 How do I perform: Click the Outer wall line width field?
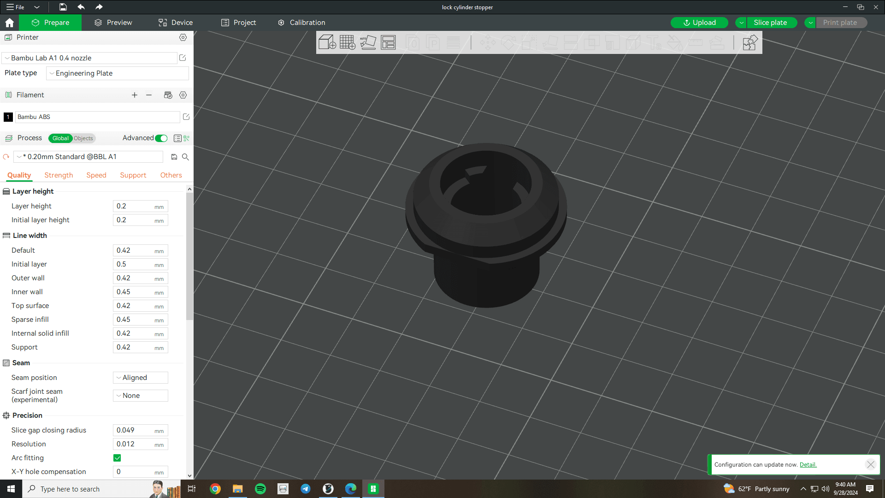click(141, 278)
